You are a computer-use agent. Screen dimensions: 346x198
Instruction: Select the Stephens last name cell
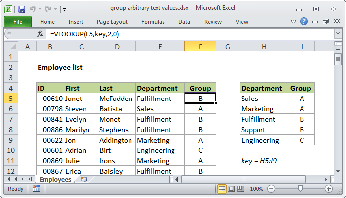tap(117, 130)
